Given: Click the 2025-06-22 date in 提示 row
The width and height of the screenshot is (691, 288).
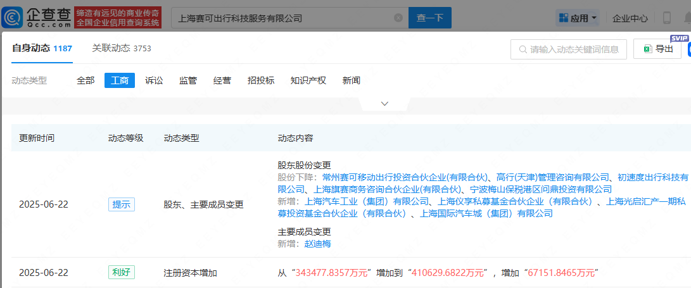Looking at the screenshot, I should click(x=44, y=205).
